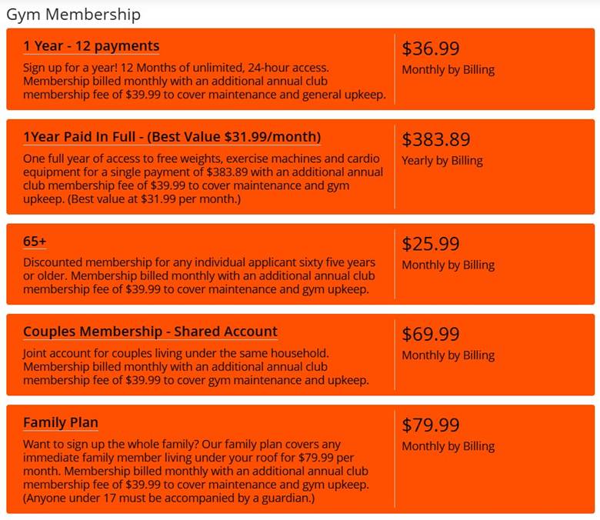Click the "Yearly by Billing" label
This screenshot has height=520, width=600.
pyautogui.click(x=442, y=161)
